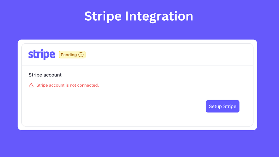The image size is (279, 157).
Task: Click the 'Stripe account is not connected' message
Action: coord(68,85)
